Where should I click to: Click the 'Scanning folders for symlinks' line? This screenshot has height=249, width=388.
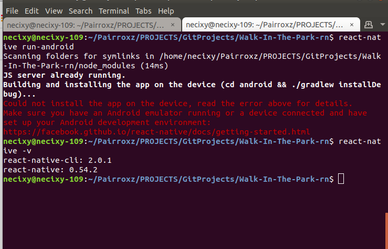[x=192, y=56]
